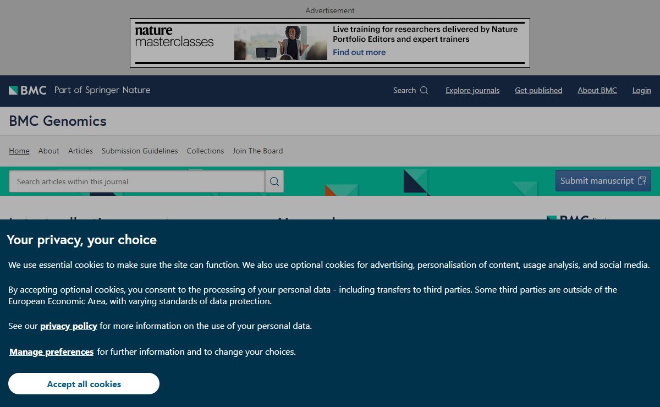
Task: Open the About menu item
Action: [x=48, y=151]
